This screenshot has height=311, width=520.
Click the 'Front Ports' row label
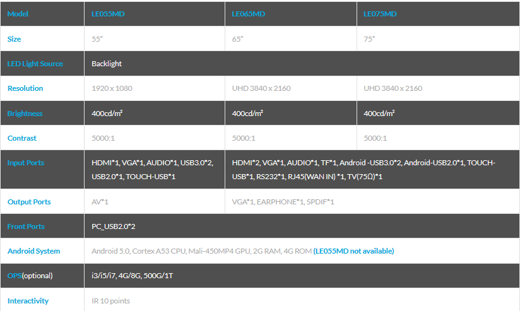coord(26,226)
